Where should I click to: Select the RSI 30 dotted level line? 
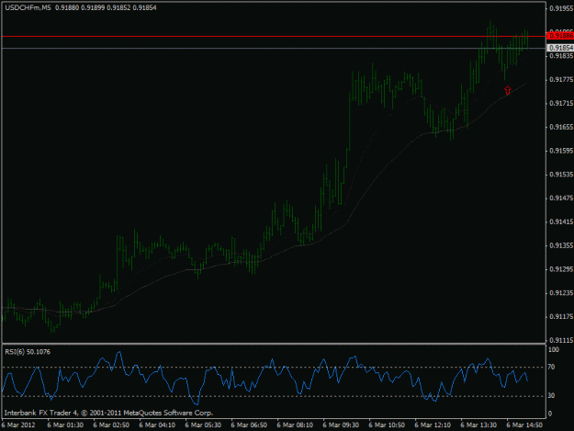274,396
